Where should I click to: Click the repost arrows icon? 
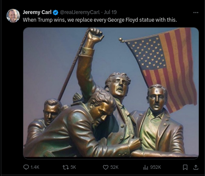pyautogui.click(x=65, y=167)
